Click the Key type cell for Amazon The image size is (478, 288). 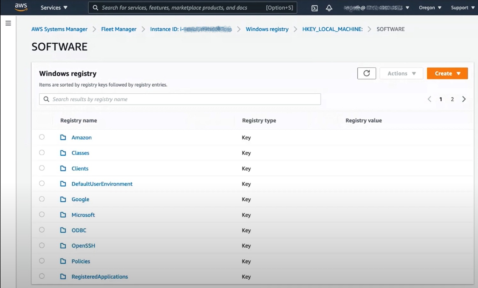click(246, 138)
